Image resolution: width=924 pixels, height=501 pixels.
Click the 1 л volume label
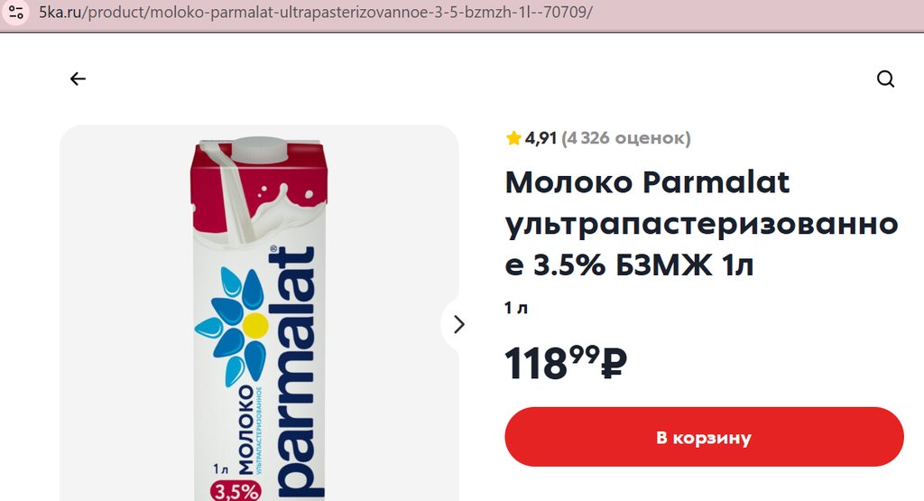click(x=516, y=308)
